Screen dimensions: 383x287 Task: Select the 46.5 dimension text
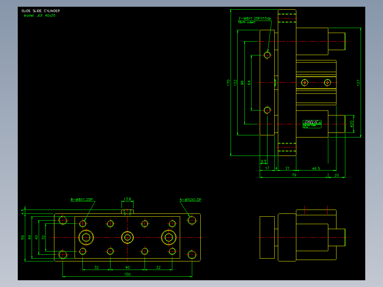coord(316,168)
